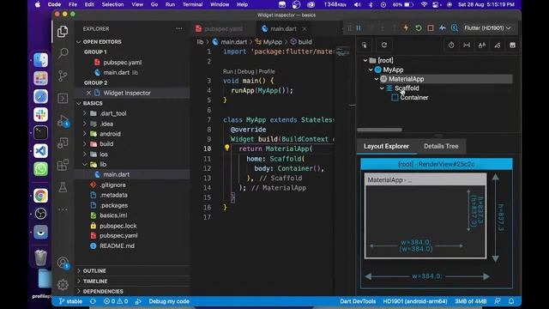This screenshot has height=309, width=549.
Task: Open errors and warnings count in status bar
Action: pos(116,301)
